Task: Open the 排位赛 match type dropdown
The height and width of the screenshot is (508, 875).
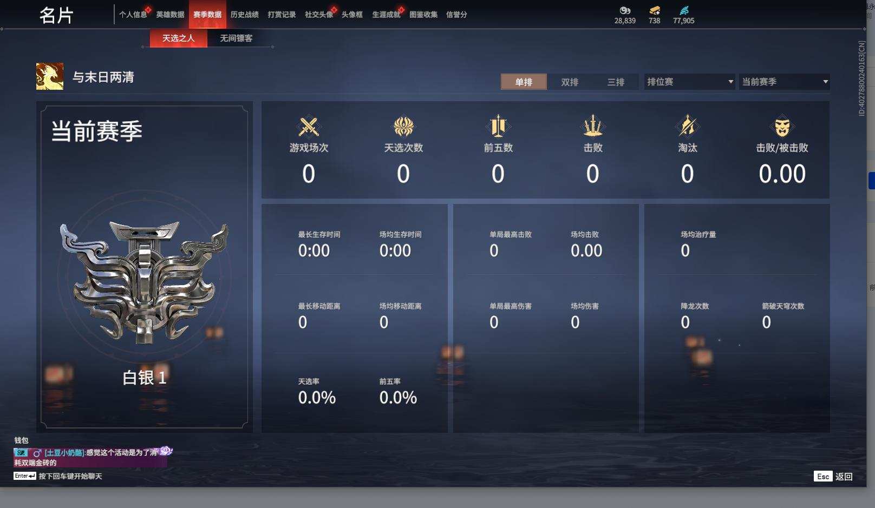Action: [690, 82]
